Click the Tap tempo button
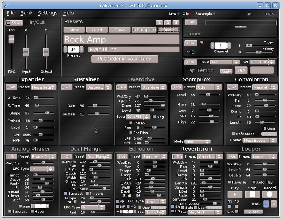 tap(240, 70)
